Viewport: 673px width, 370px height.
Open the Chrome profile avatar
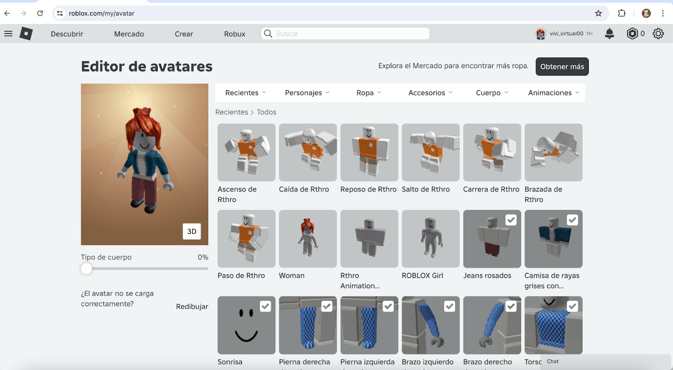pyautogui.click(x=647, y=13)
